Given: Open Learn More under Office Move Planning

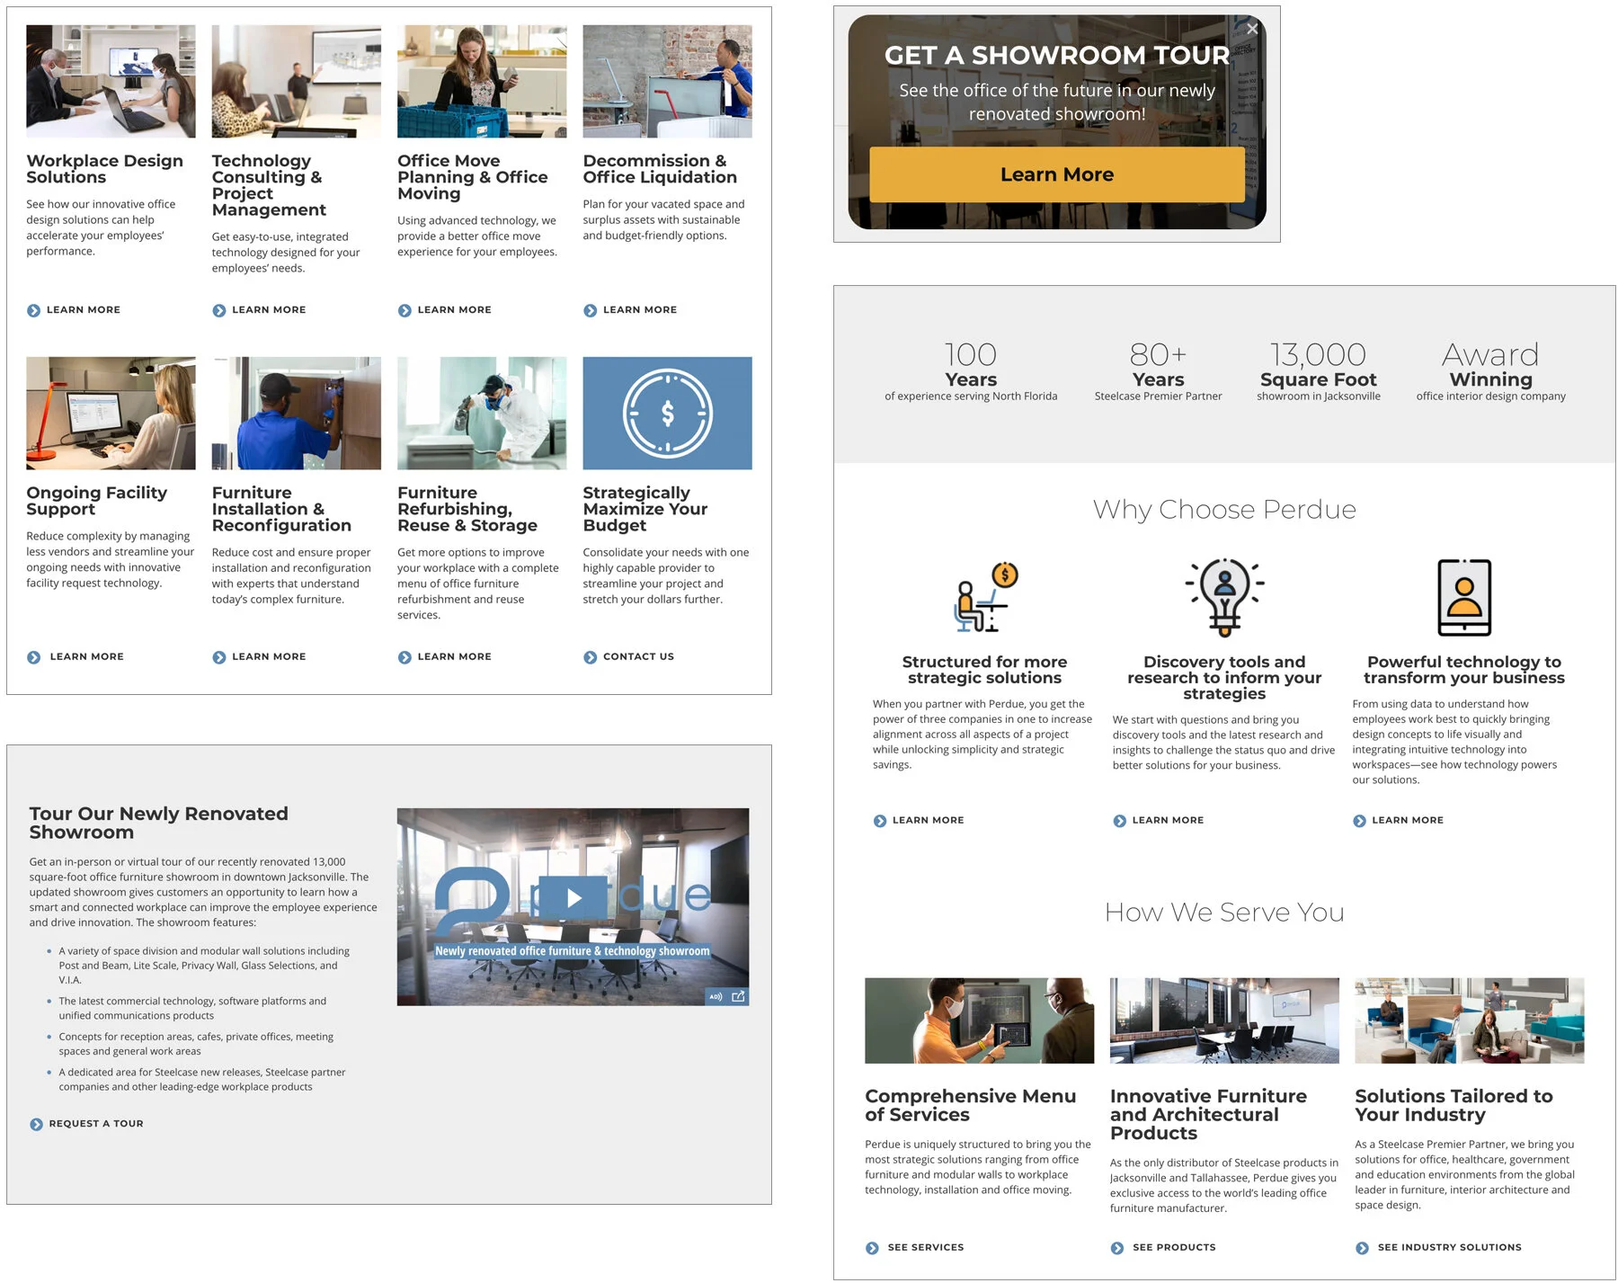Looking at the screenshot, I should point(445,310).
